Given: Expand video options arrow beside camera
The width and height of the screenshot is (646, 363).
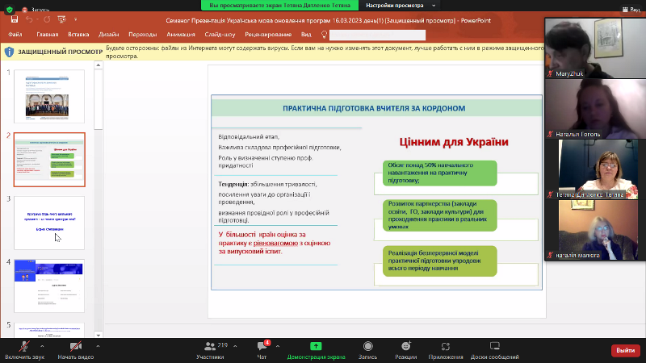Looking at the screenshot, I should tap(98, 344).
